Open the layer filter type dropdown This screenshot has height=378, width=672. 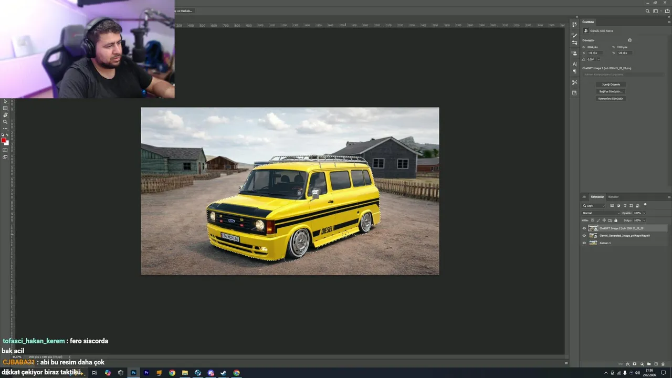coord(593,206)
